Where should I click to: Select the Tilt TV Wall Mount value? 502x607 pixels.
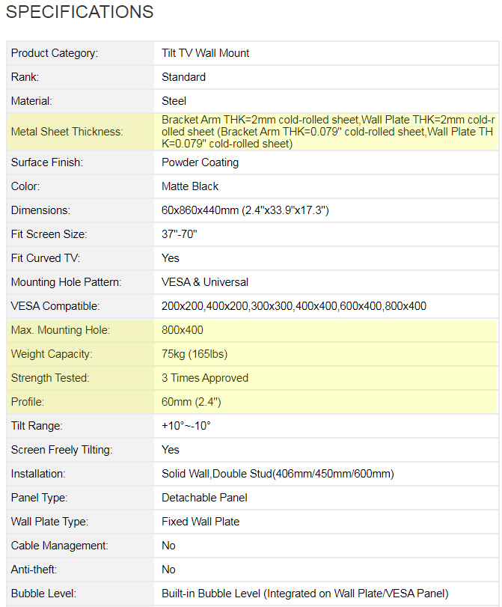[x=206, y=53]
